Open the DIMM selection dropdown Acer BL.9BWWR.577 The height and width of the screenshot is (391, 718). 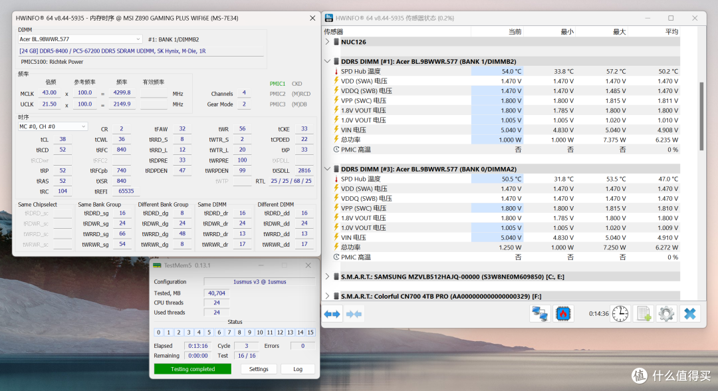coord(80,39)
